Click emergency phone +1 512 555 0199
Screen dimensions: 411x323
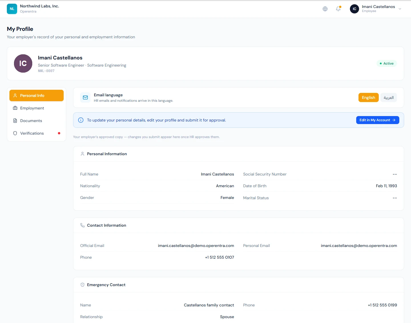point(382,305)
